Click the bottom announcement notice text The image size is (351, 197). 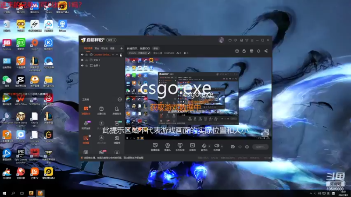114,158
